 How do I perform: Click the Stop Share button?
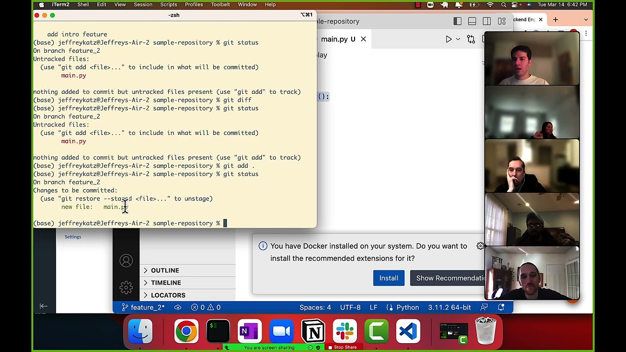coord(345,348)
